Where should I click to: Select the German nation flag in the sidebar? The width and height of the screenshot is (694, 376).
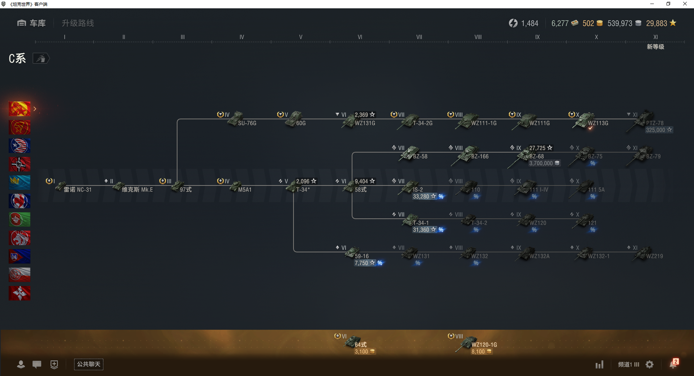pyautogui.click(x=20, y=164)
